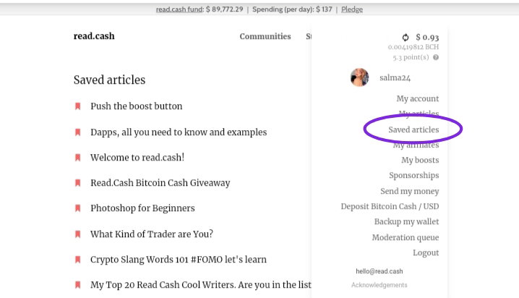Click the read.cash logo
Image resolution: width=519 pixels, height=298 pixels.
pyautogui.click(x=94, y=36)
